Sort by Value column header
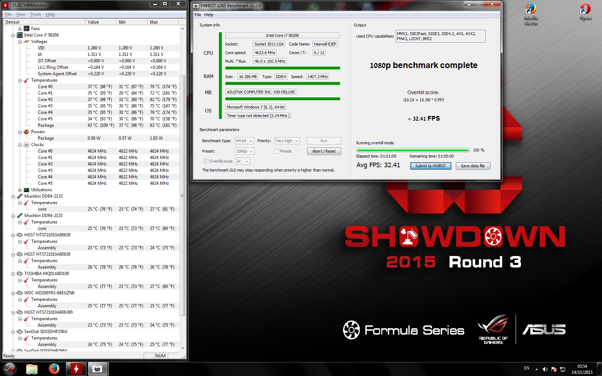 [x=100, y=22]
